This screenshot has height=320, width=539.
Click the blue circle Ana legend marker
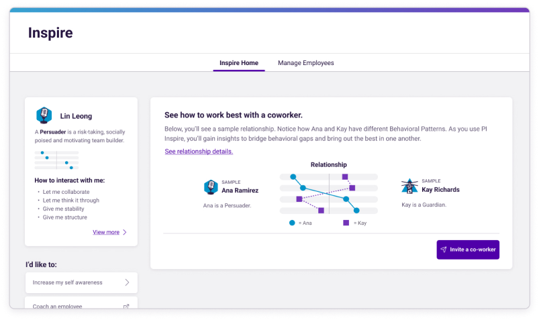pos(292,223)
